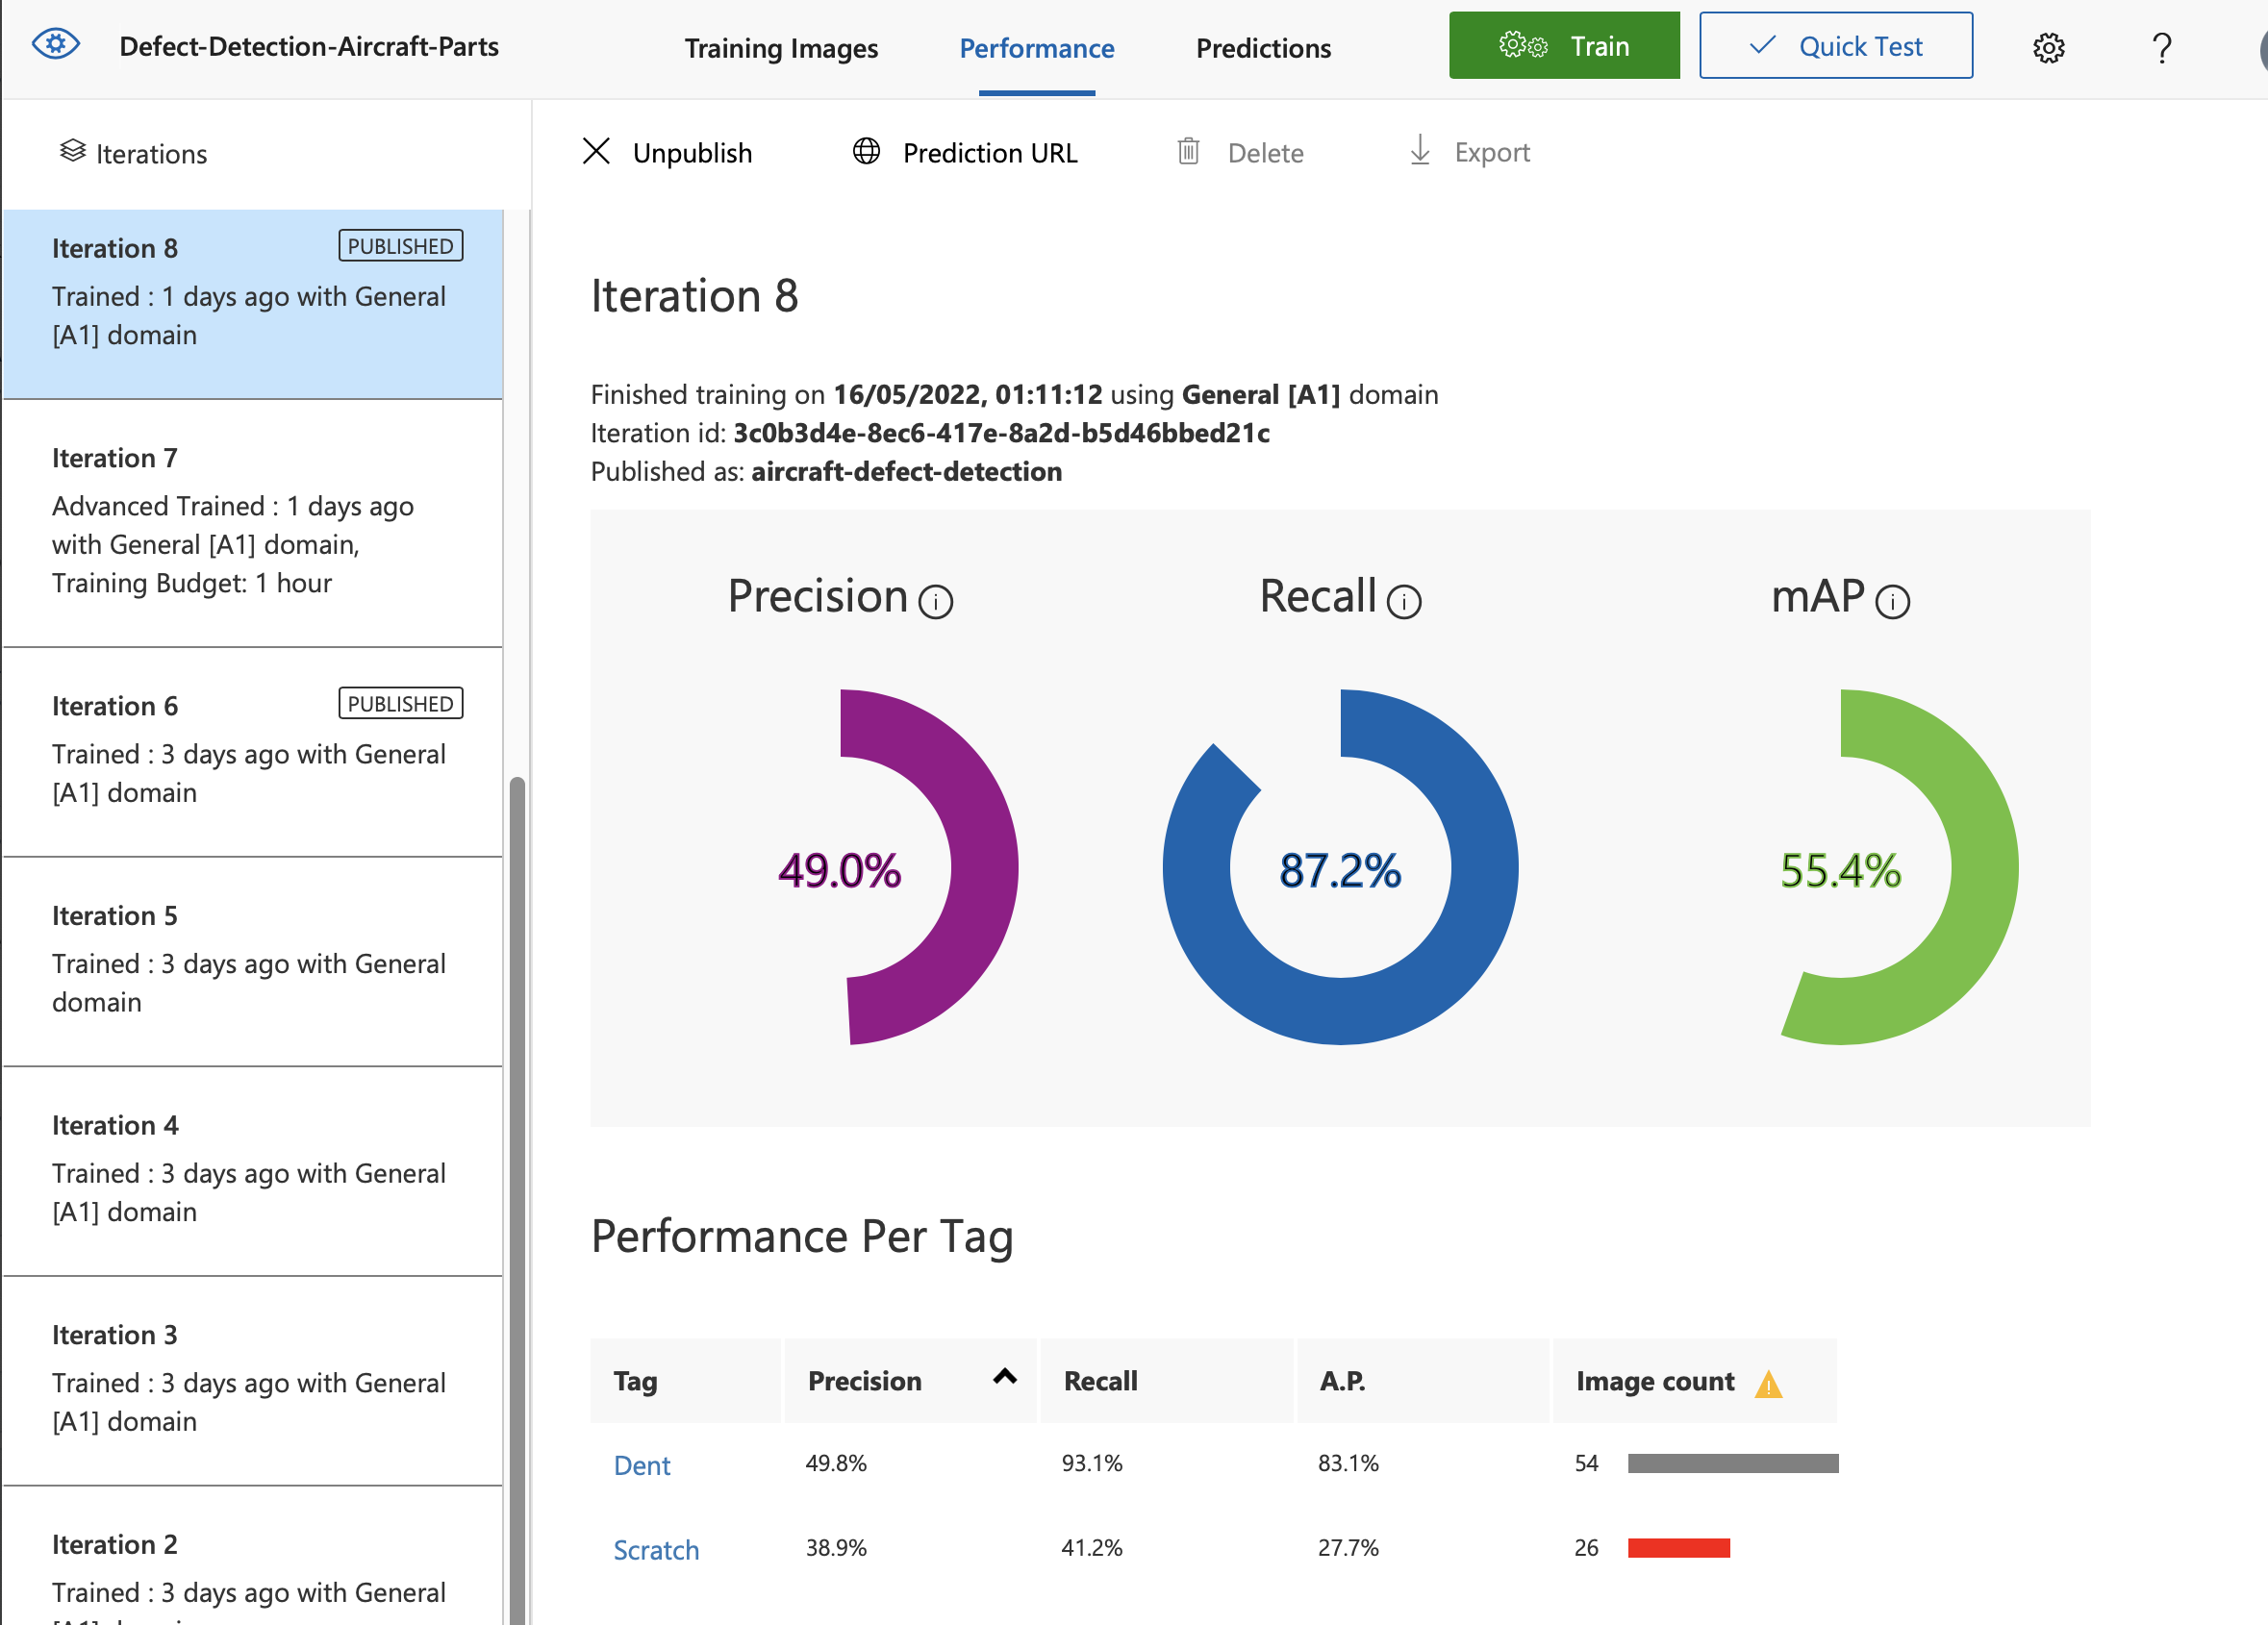Show mAP metric info tooltip
Viewport: 2268px width, 1625px height.
click(1893, 602)
